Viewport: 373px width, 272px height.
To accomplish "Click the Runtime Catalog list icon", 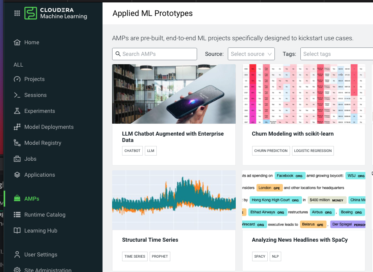I will click(x=17, y=215).
